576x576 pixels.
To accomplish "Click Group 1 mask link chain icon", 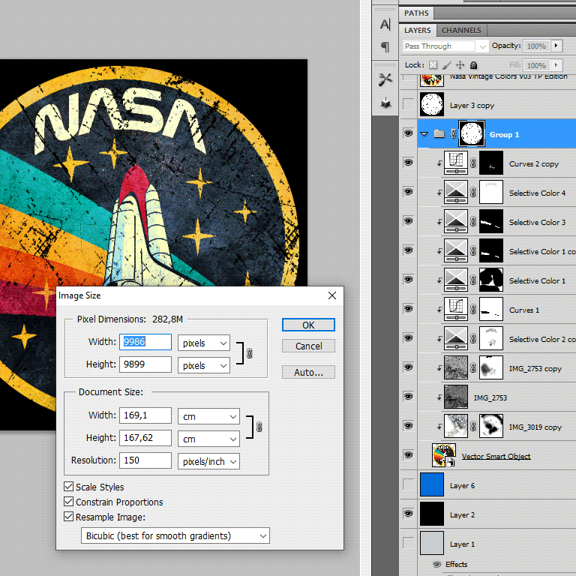I will coord(453,133).
